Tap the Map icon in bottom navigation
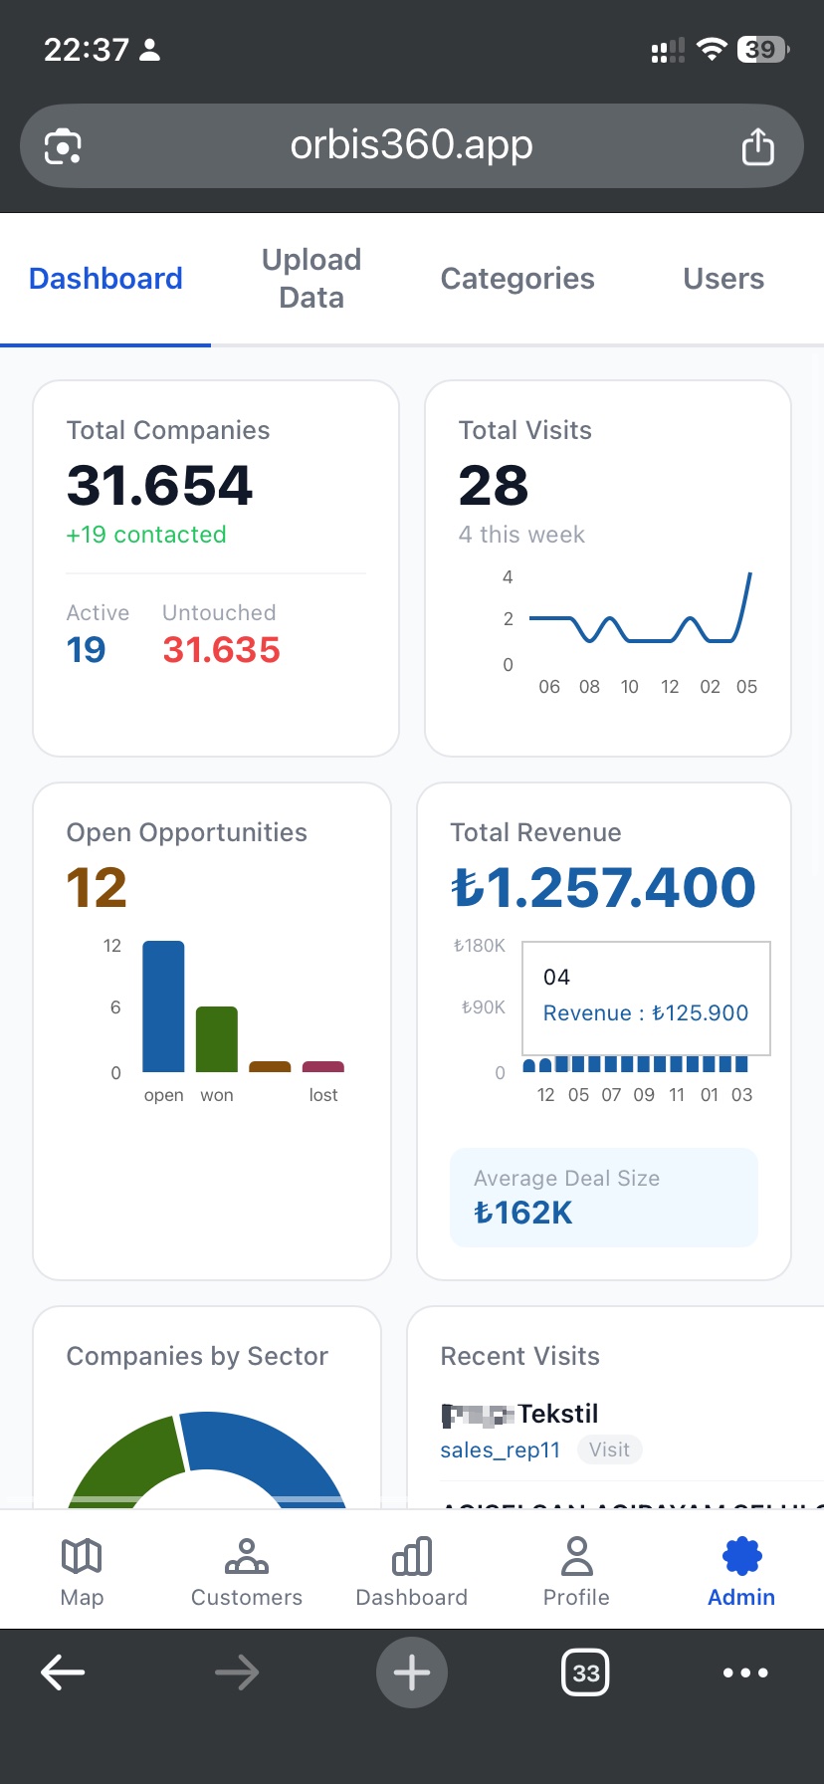Image resolution: width=824 pixels, height=1784 pixels. click(x=82, y=1556)
